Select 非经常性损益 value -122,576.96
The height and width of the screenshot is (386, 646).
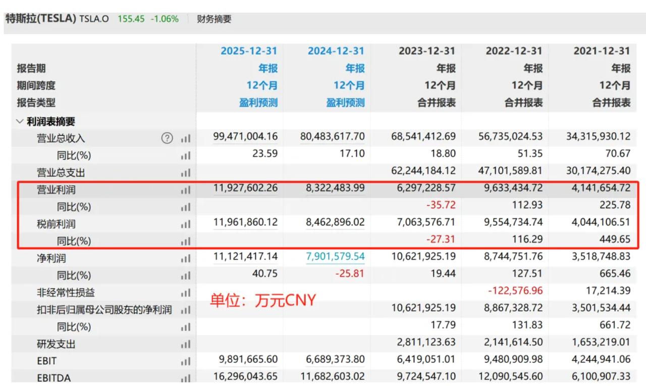pyautogui.click(x=516, y=291)
